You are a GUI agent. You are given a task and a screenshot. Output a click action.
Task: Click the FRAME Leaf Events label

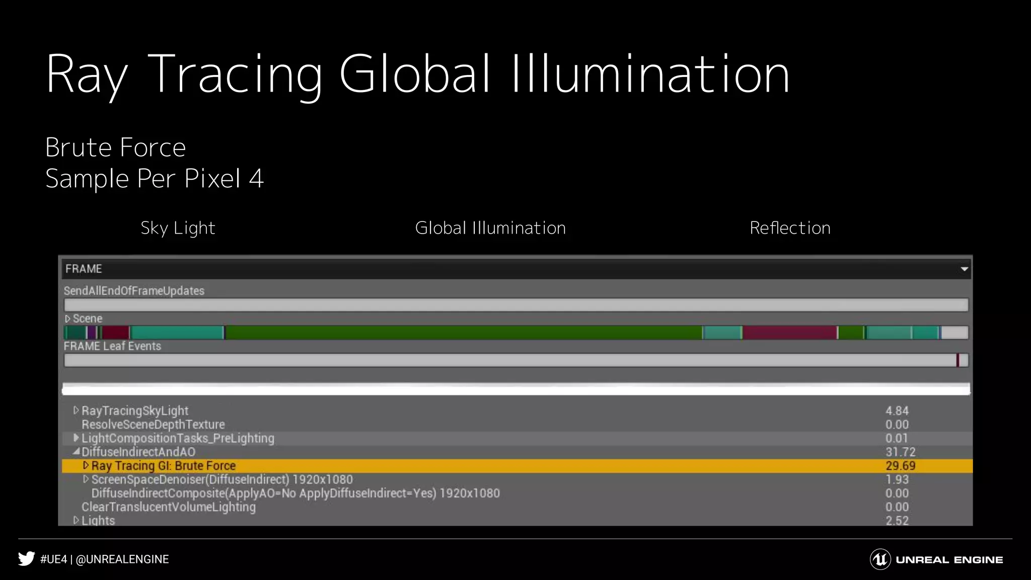tap(112, 346)
